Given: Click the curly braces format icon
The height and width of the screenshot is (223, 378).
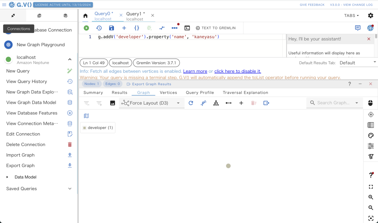Looking at the screenshot, I should [x=137, y=28].
